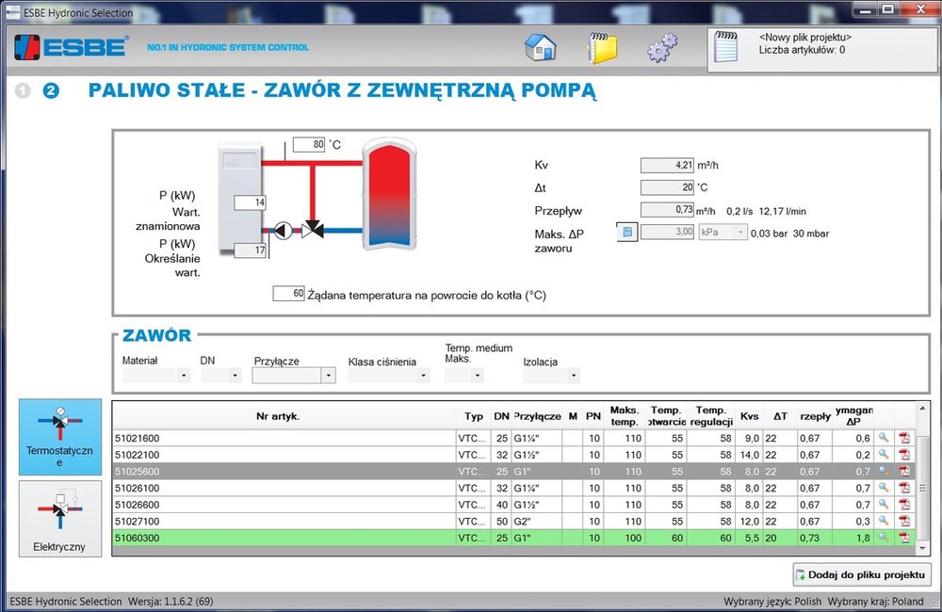This screenshot has width=942, height=612.
Task: Click the notepad project file icon
Action: tap(725, 46)
